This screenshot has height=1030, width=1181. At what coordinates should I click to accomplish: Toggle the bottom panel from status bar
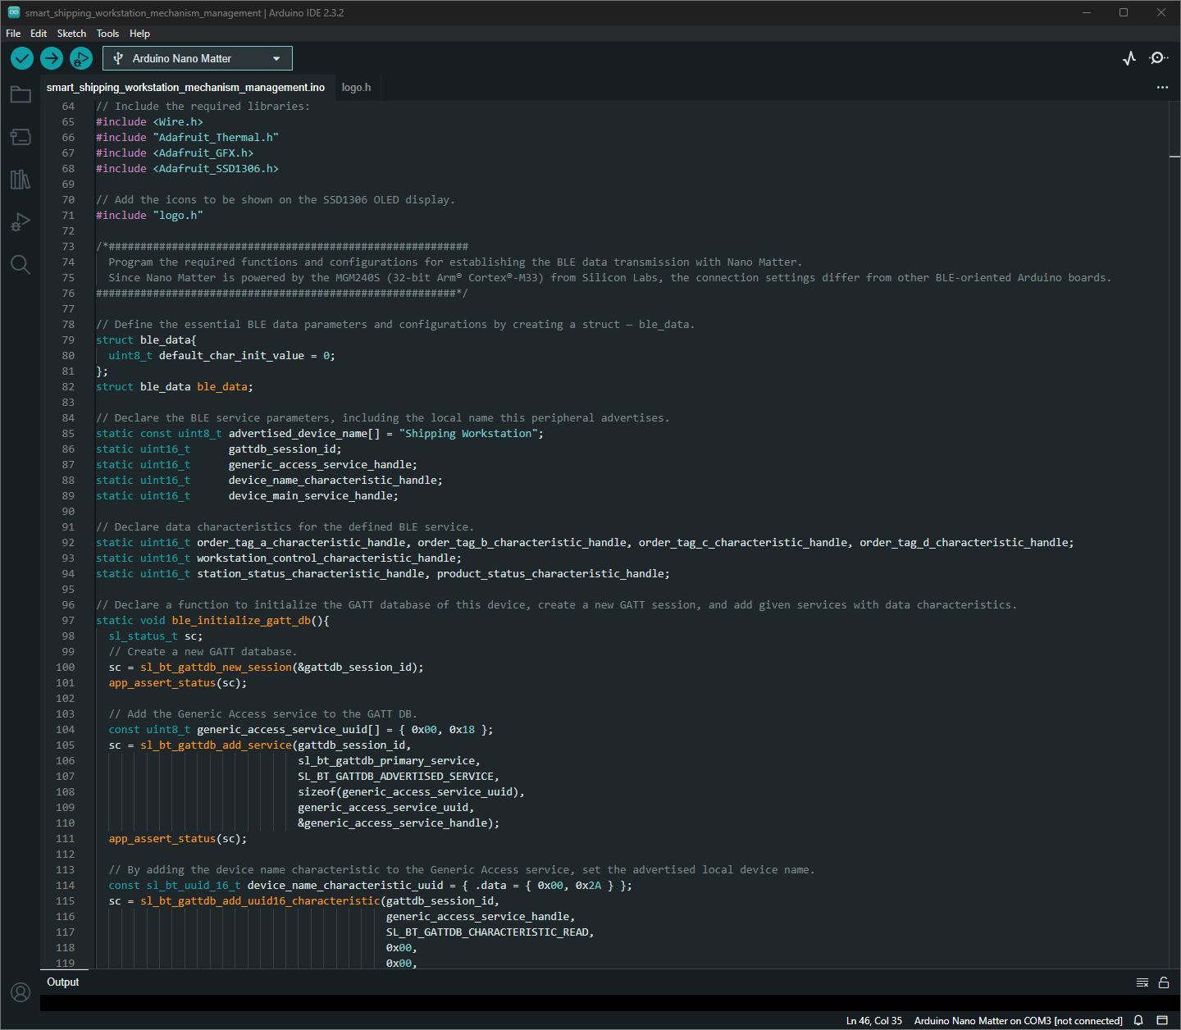tap(1162, 1020)
